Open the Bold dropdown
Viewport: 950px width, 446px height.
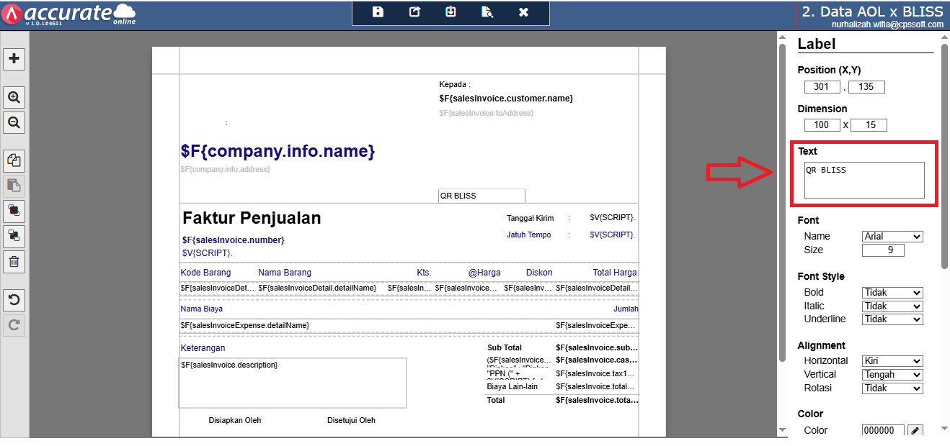tap(892, 293)
